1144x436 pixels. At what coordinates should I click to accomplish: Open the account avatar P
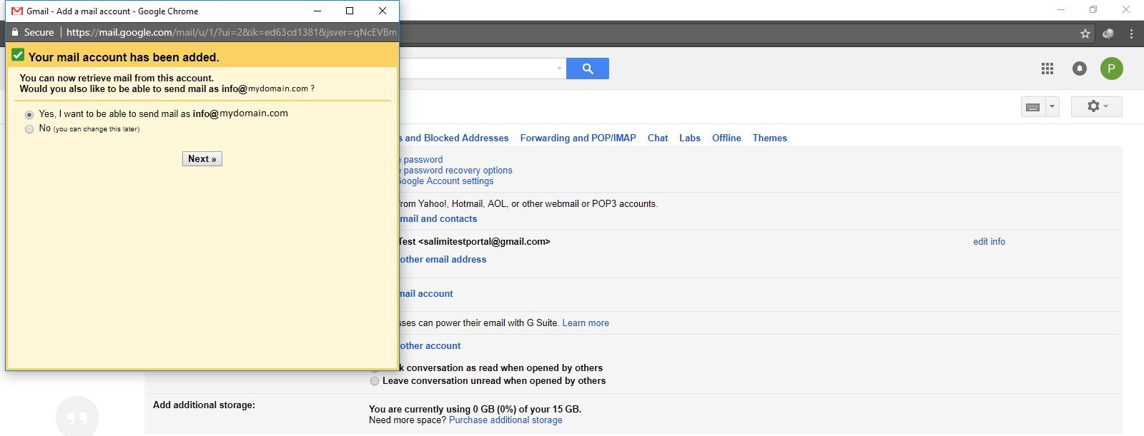1111,69
